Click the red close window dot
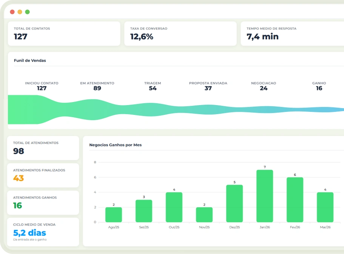Screen dimensions: 344x254 pos(12,12)
